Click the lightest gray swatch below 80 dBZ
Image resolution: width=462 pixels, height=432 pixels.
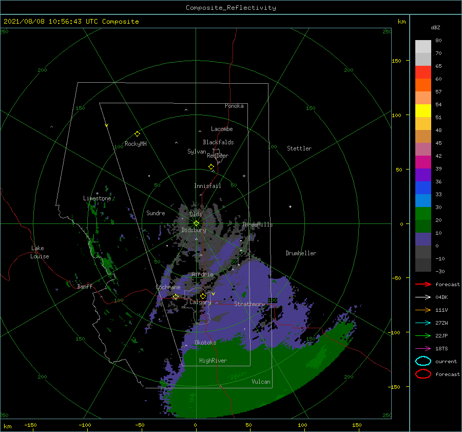[423, 47]
